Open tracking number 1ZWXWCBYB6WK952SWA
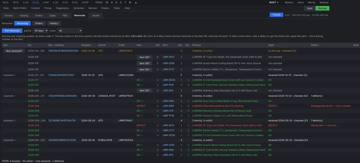Screen dimensions: 360x163 (x=63, y=51)
